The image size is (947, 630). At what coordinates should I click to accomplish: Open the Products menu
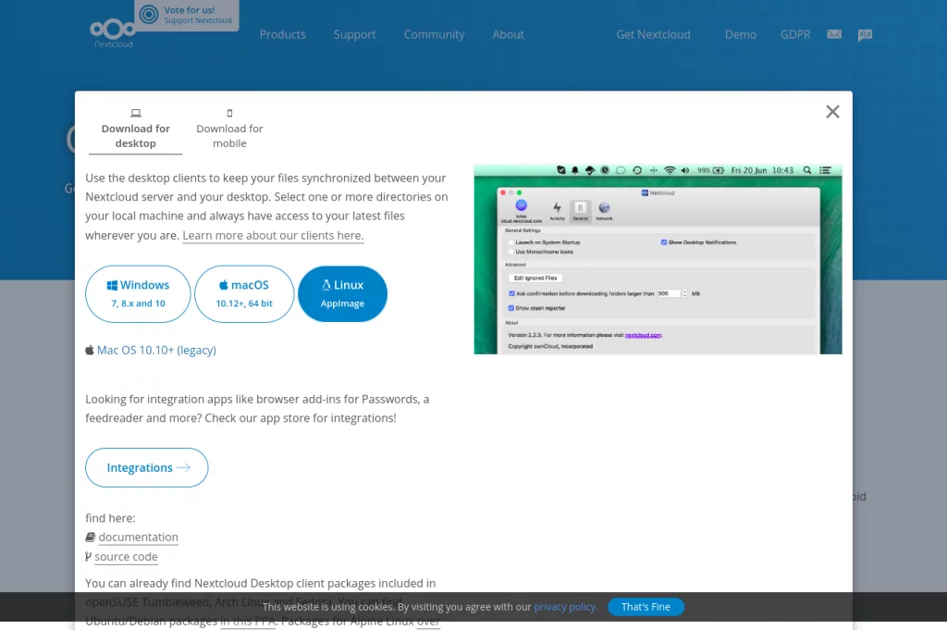point(283,34)
